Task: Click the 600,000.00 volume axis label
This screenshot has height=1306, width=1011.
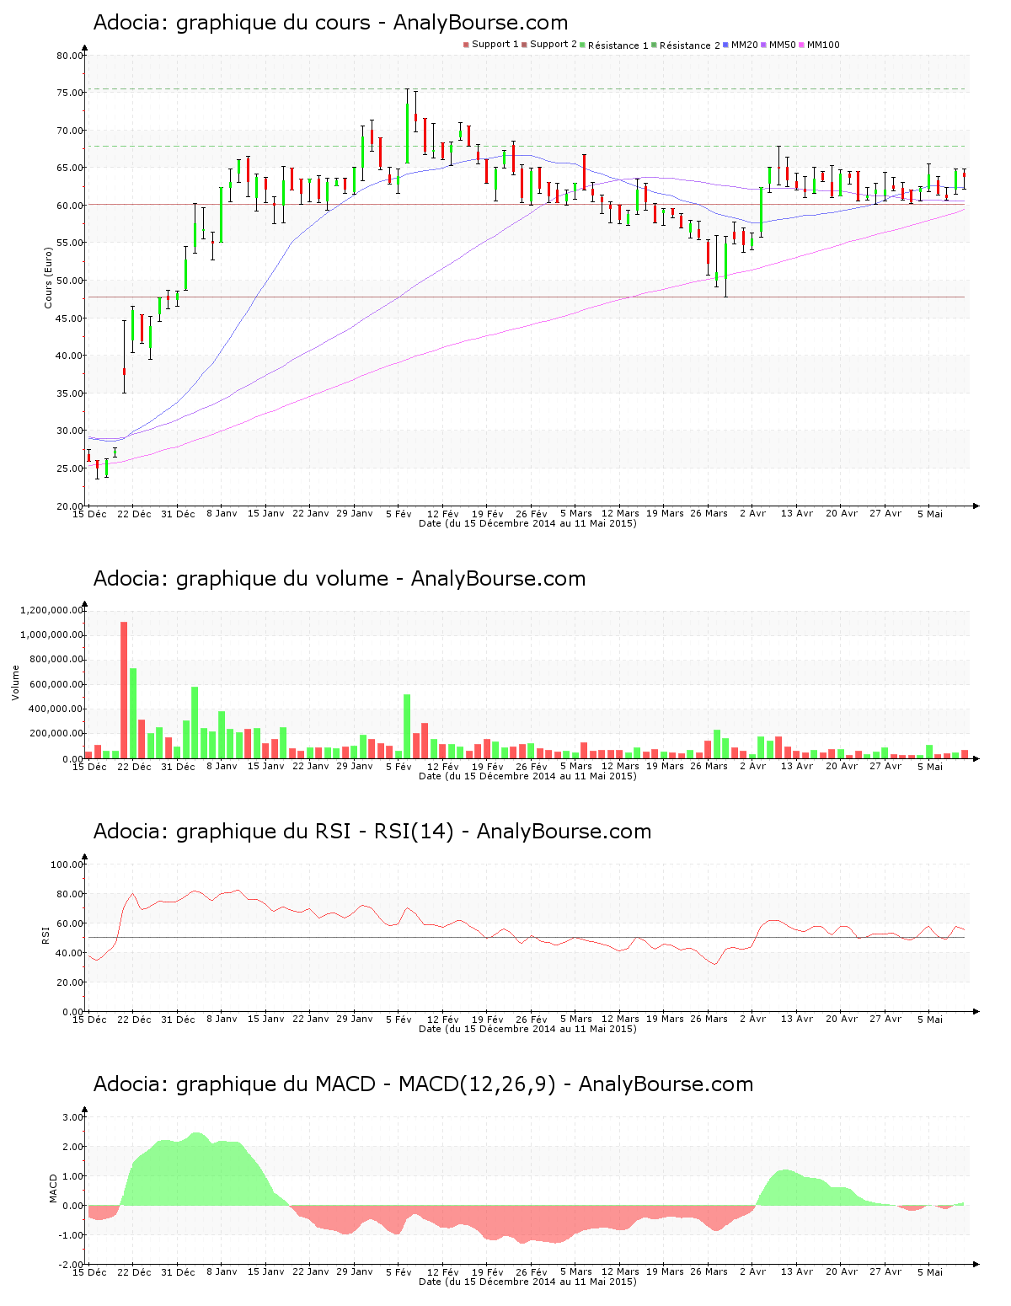Action: coord(56,685)
